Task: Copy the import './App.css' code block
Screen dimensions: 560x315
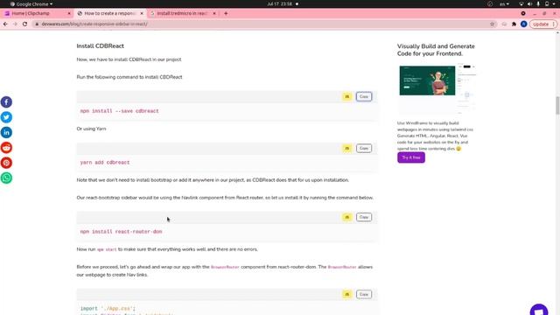Action: (364, 294)
